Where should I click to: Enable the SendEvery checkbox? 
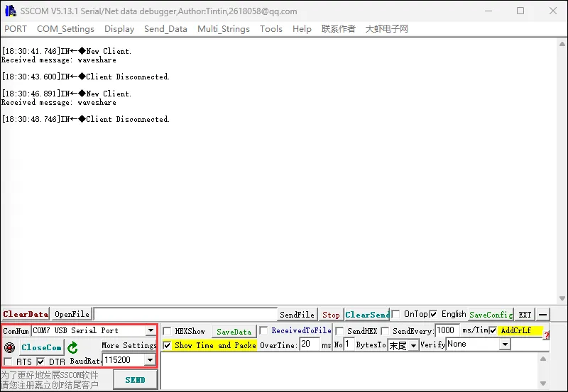(386, 331)
